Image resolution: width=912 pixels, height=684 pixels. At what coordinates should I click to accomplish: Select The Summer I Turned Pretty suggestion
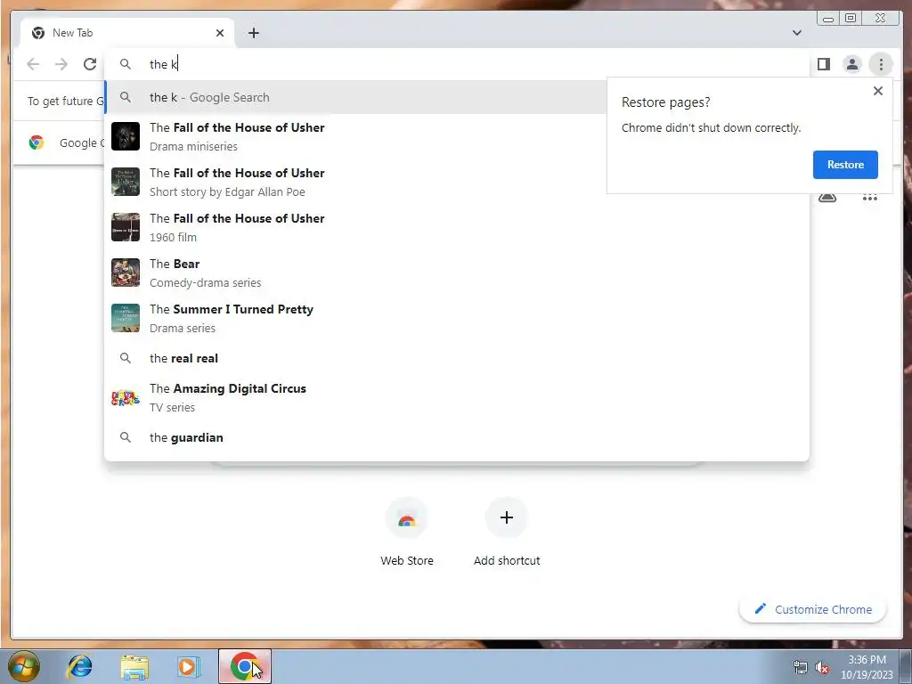click(x=457, y=318)
